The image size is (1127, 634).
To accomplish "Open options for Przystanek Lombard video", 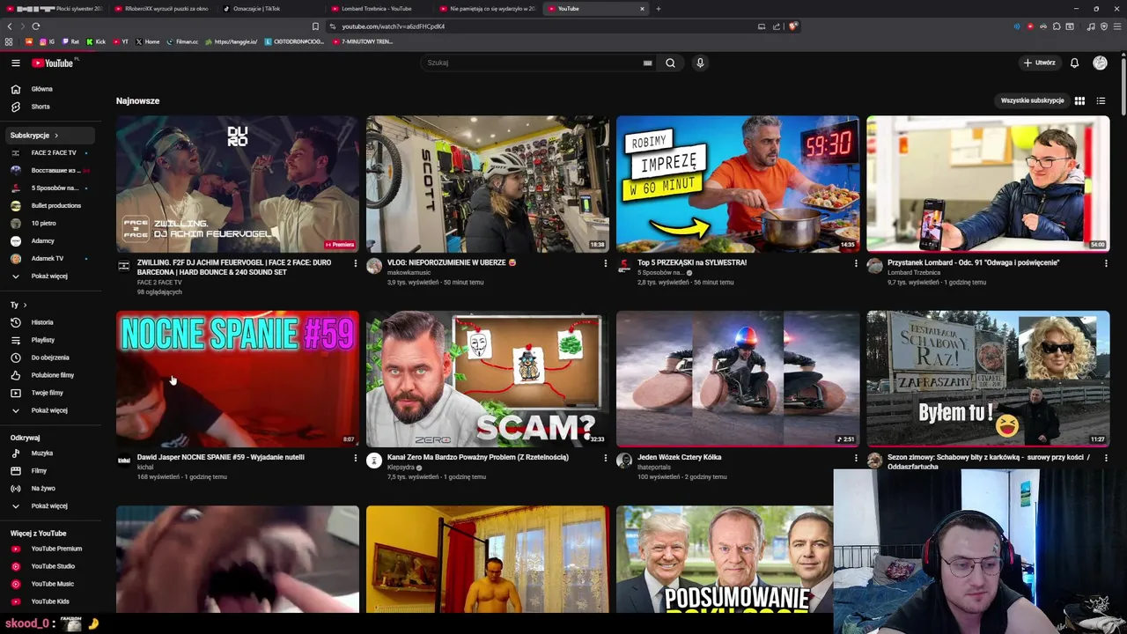I will (x=1106, y=262).
